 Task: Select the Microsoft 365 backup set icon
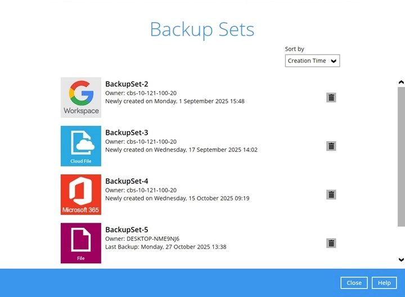[x=81, y=195]
